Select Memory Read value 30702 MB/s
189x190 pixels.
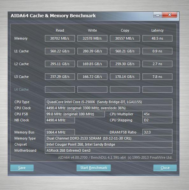60,38
